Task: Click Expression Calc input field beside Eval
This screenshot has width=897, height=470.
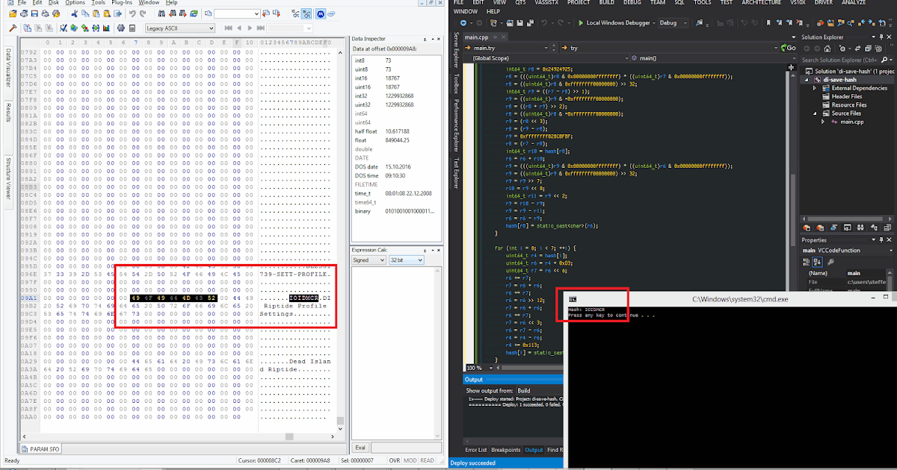Action: click(406, 448)
